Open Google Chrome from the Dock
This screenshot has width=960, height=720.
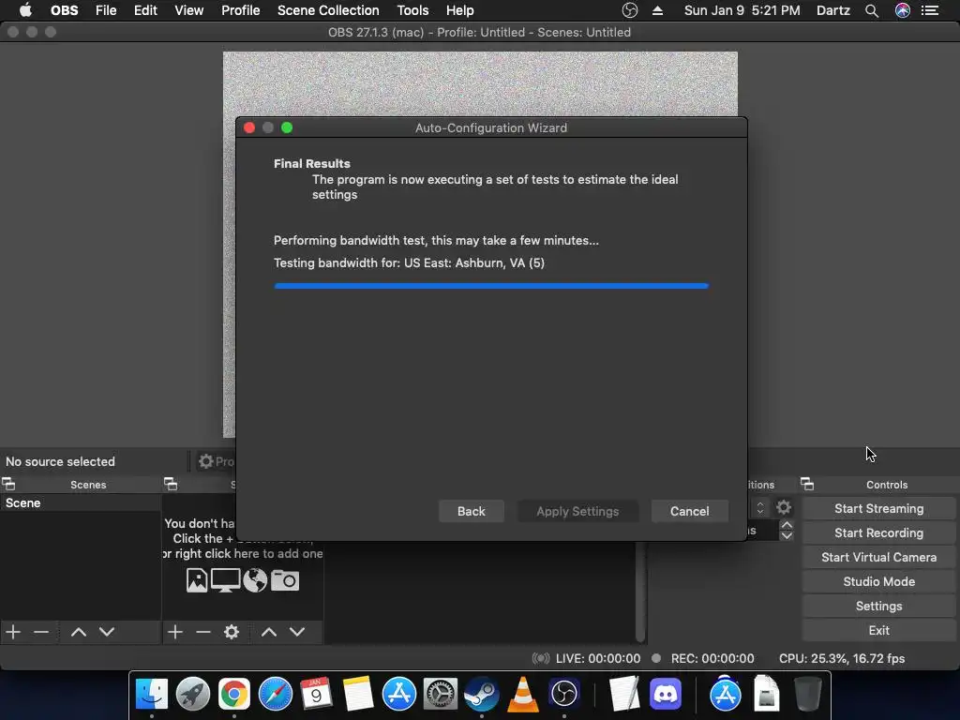234,694
